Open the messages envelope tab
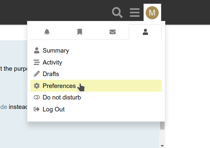The width and height of the screenshot is (210, 148). point(112,32)
